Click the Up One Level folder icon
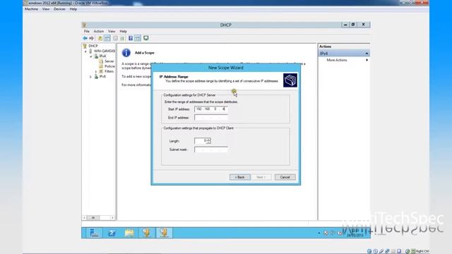Image resolution: width=452 pixels, height=254 pixels. point(100,38)
